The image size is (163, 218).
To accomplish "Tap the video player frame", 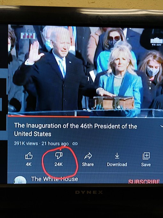I will point(85,71).
